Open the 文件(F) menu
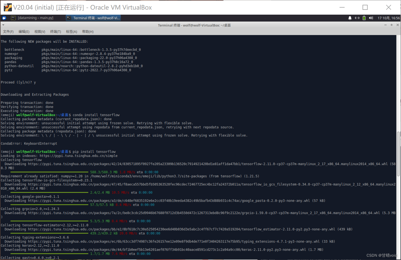This screenshot has width=401, height=260. coord(8,32)
